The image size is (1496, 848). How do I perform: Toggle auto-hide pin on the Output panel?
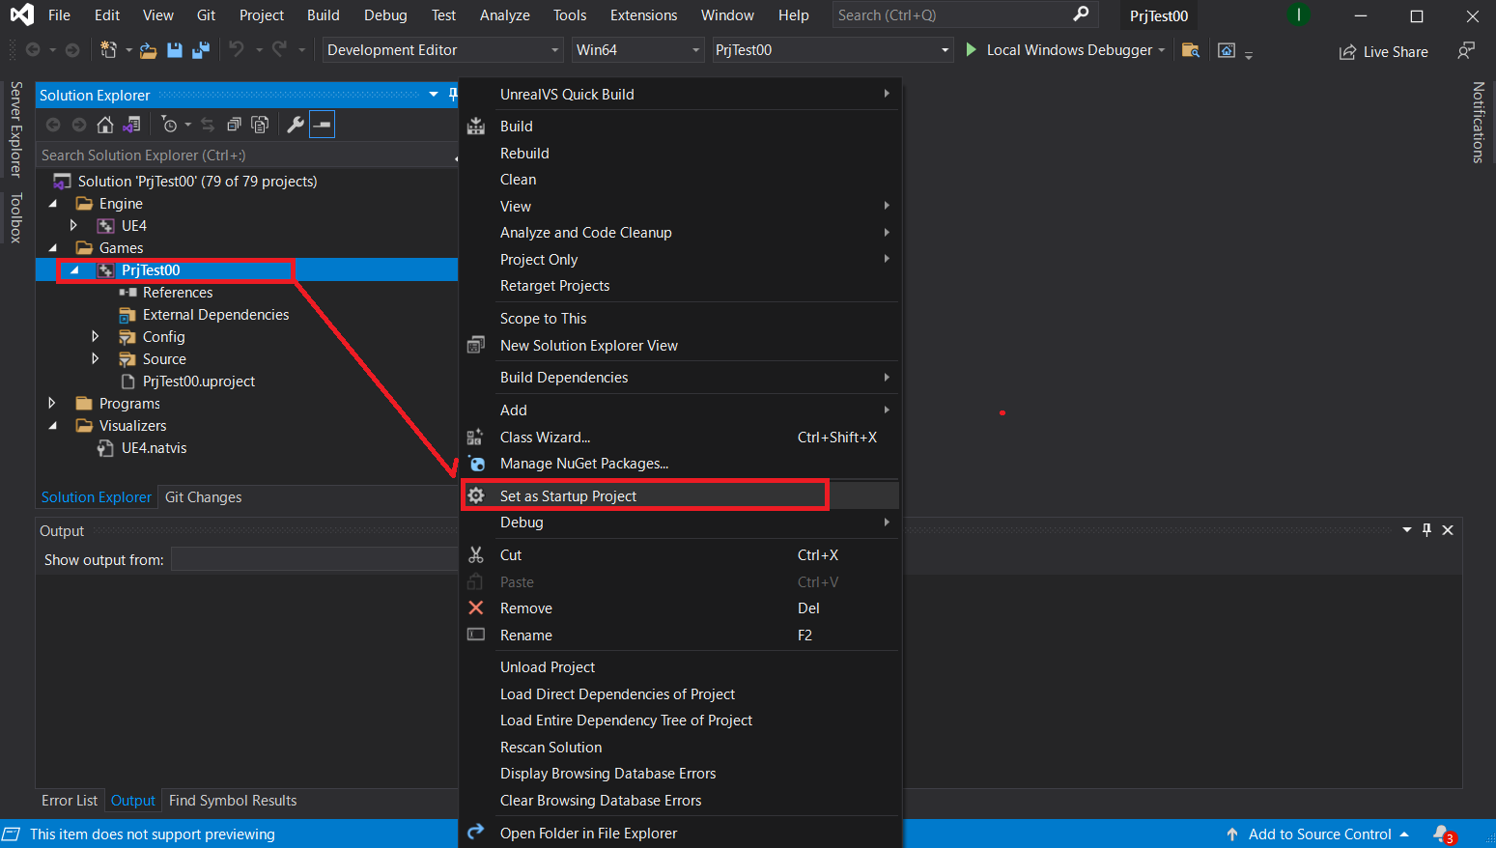coord(1426,530)
